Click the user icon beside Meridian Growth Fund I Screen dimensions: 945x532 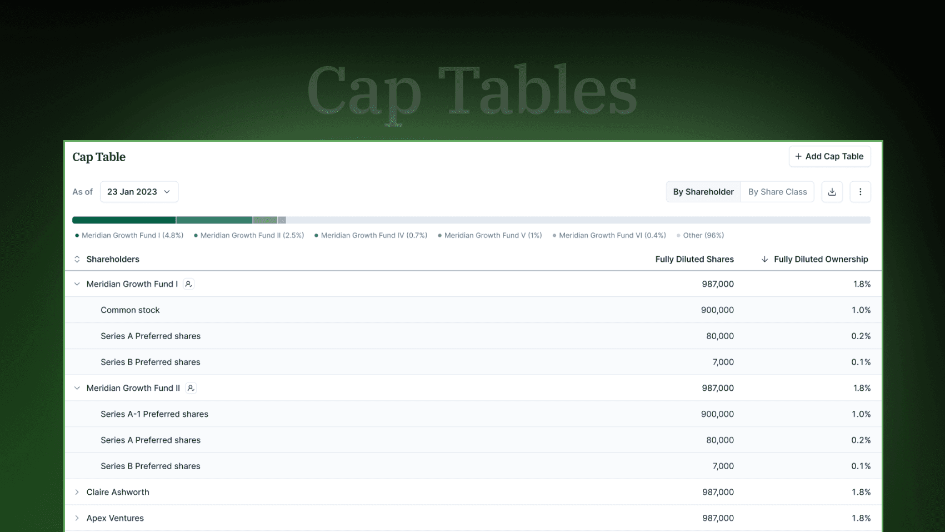[188, 284]
